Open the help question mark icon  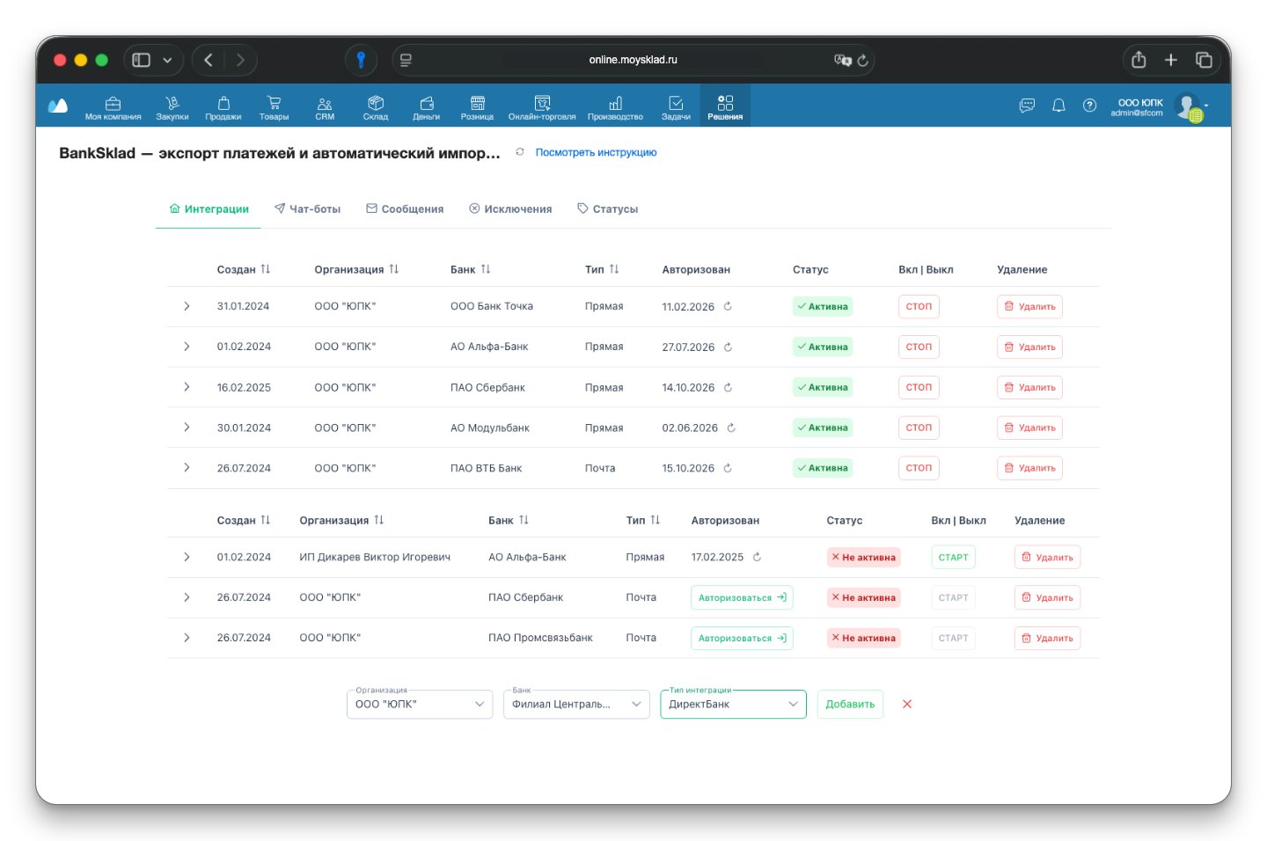(1090, 106)
